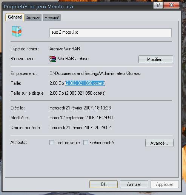Click the filename field jeux 2 moto .iso
The height and width of the screenshot is (195, 186).
[111, 33]
